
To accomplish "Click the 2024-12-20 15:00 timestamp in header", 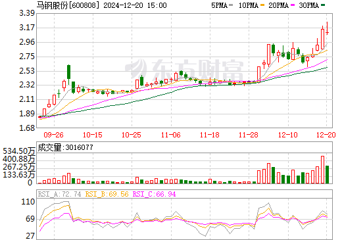I will [135, 5].
